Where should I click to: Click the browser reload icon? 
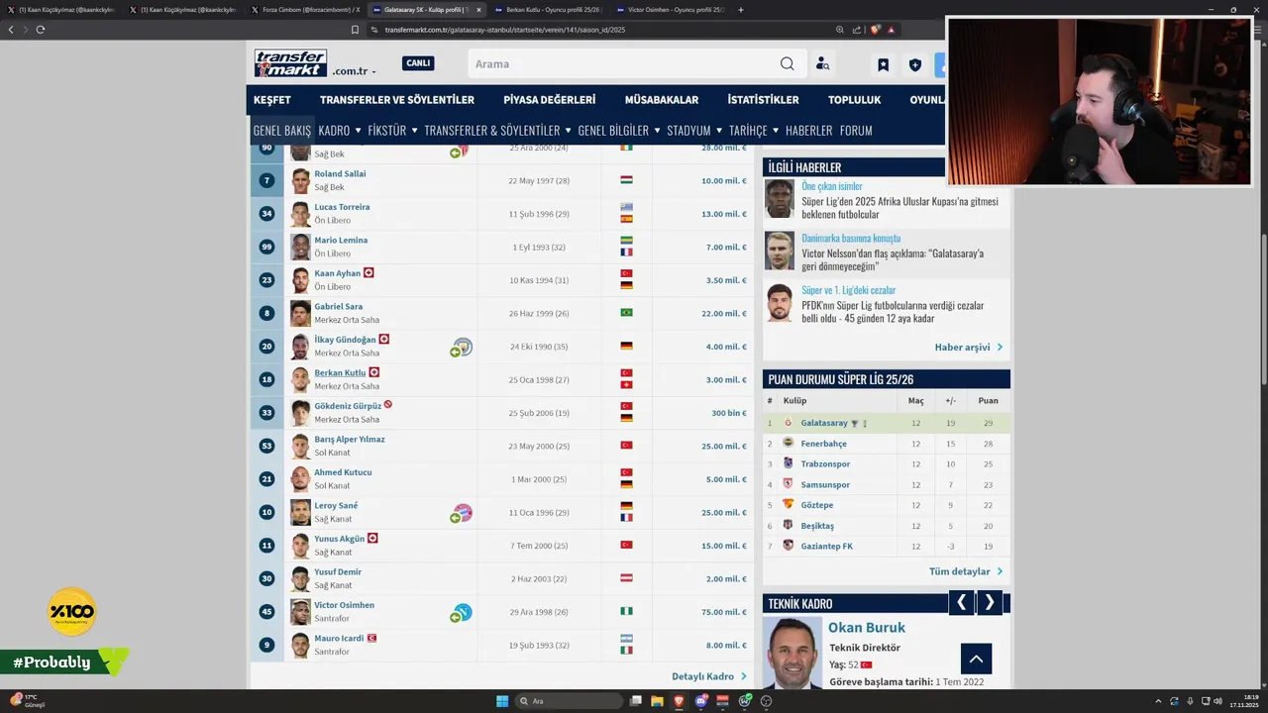click(40, 30)
